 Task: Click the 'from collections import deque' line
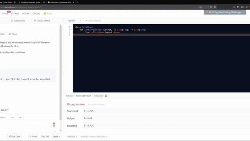click(x=102, y=32)
